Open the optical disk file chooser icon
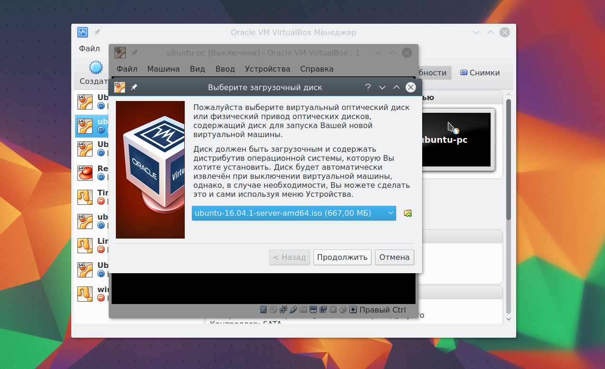 407,213
